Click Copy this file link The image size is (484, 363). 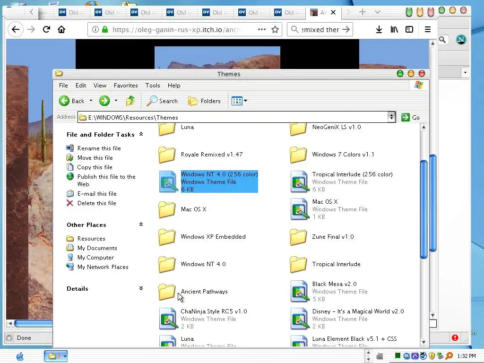click(x=95, y=167)
